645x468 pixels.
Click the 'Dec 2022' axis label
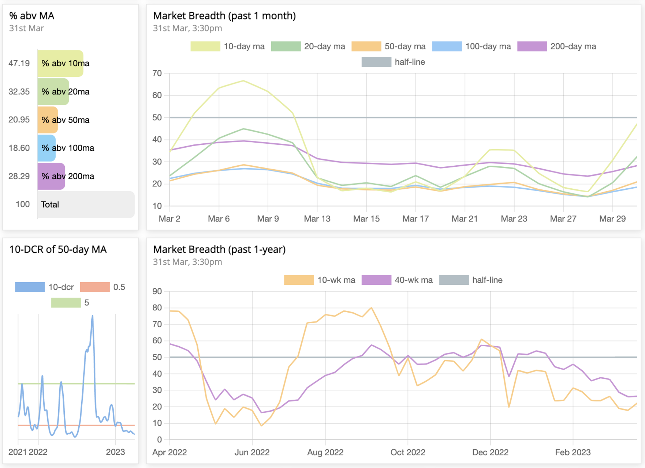point(490,452)
